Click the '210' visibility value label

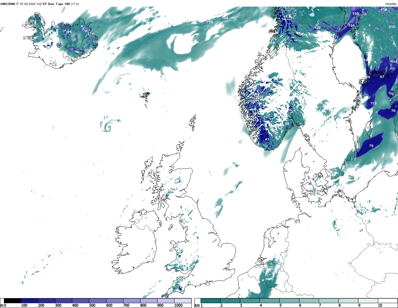point(392,27)
